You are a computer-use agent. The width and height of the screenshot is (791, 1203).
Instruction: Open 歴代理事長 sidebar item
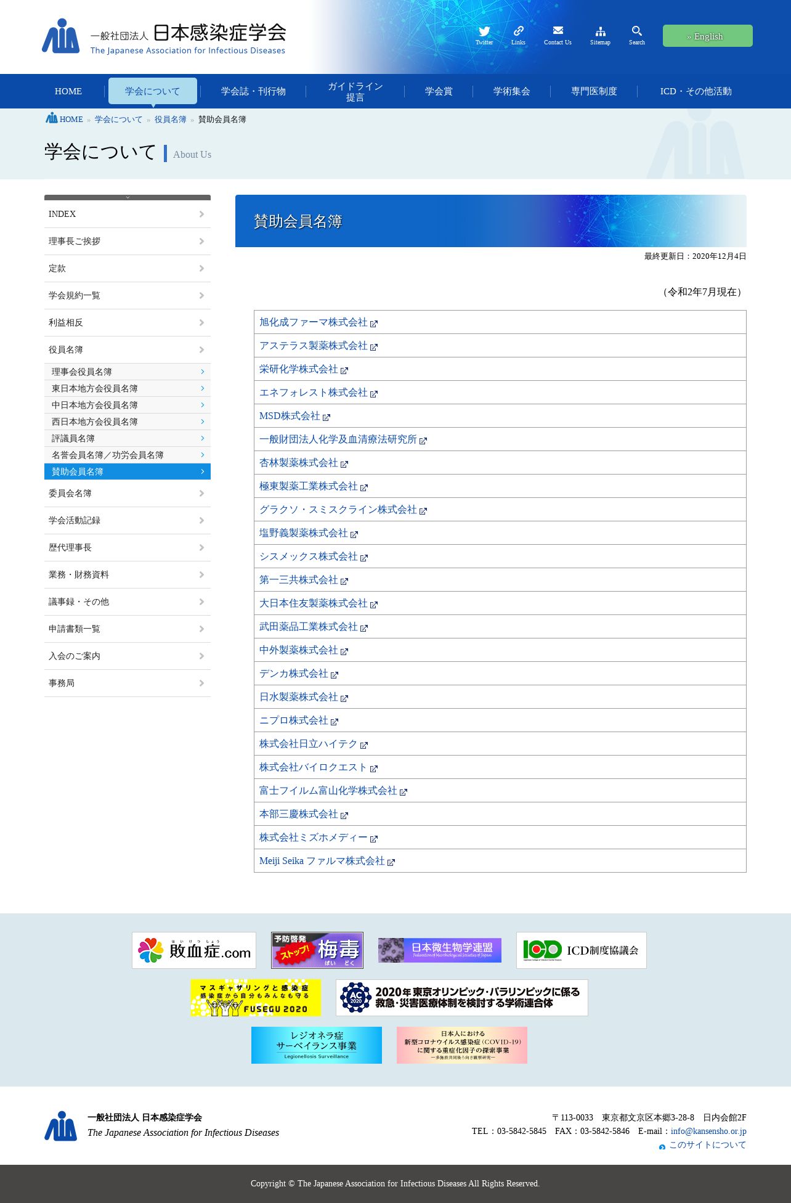(128, 548)
